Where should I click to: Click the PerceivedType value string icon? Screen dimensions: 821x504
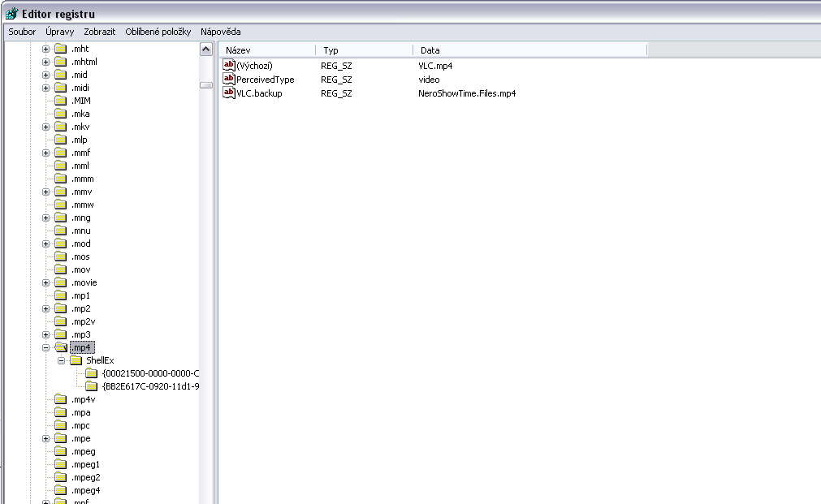click(x=229, y=79)
